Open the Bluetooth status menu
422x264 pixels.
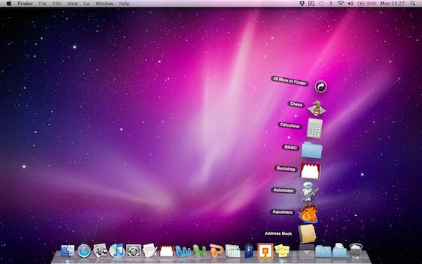tap(331, 4)
